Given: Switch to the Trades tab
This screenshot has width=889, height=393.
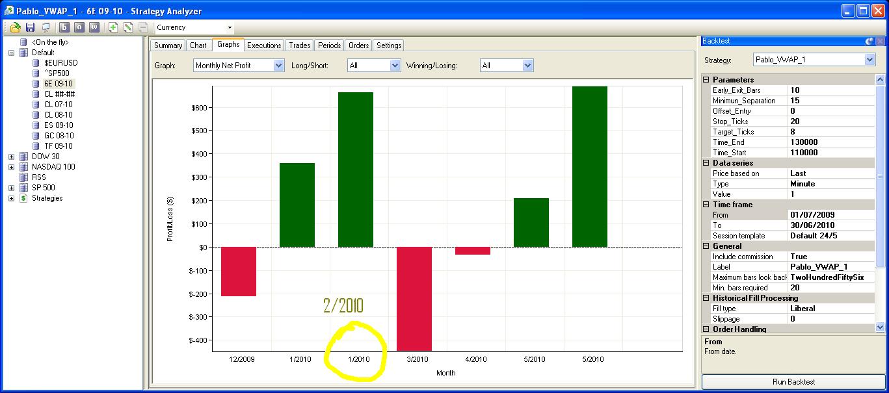Looking at the screenshot, I should click(299, 45).
